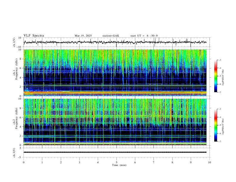Click the time axis tick label "3"
The width and height of the screenshot is (236, 182).
(x=79, y=162)
